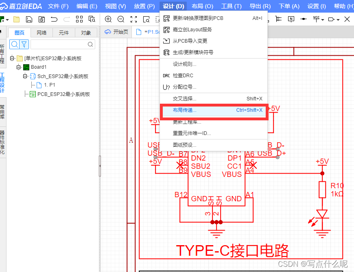Open the 放置 (P) menu
Image resolution: width=354 pixels, height=272 pixels.
144,6
